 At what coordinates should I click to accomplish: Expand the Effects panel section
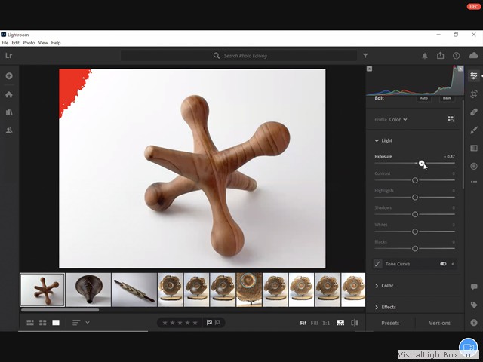pos(388,307)
